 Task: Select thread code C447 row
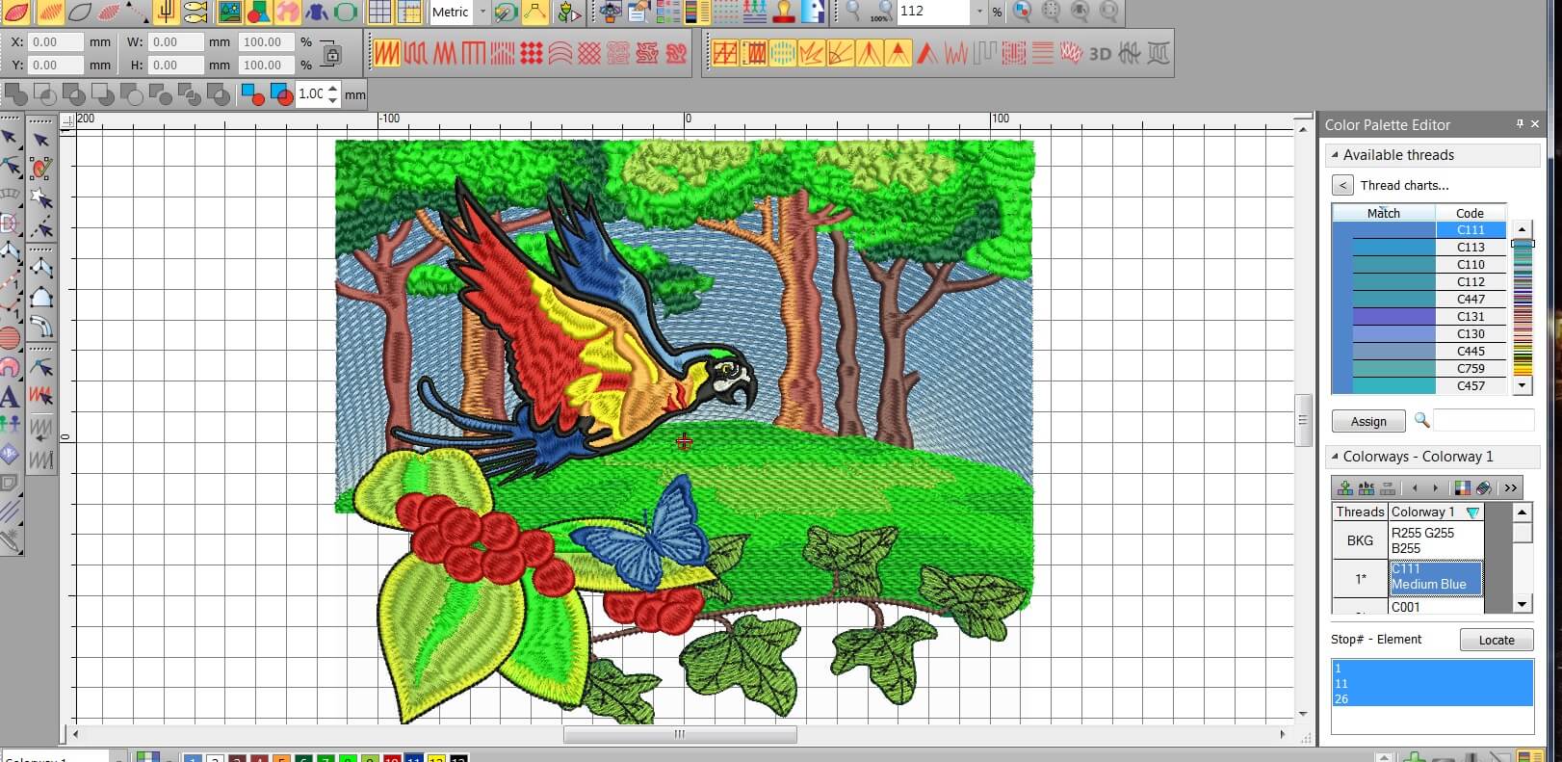[1419, 299]
